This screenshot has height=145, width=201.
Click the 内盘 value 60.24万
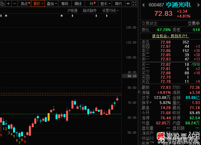pos(192,123)
